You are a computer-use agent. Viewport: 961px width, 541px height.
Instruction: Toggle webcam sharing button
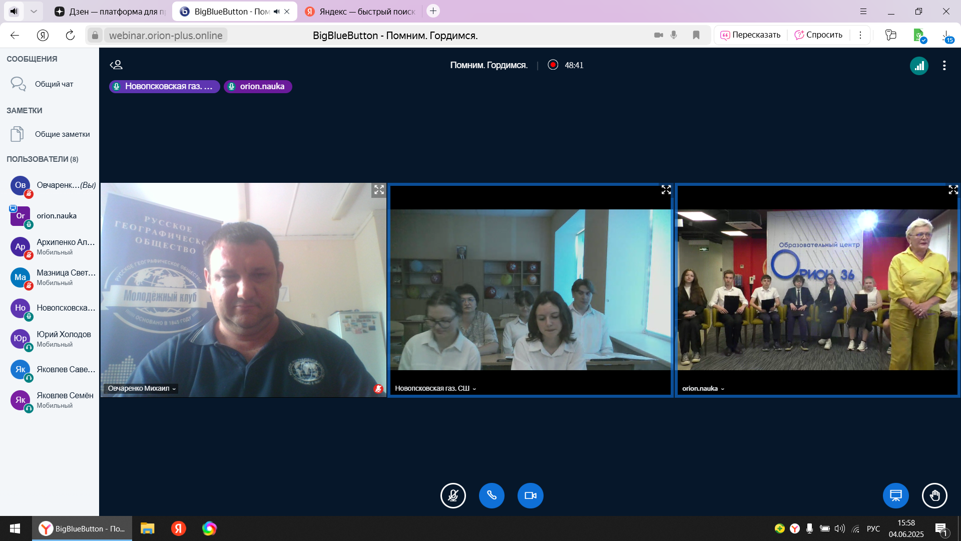point(530,496)
